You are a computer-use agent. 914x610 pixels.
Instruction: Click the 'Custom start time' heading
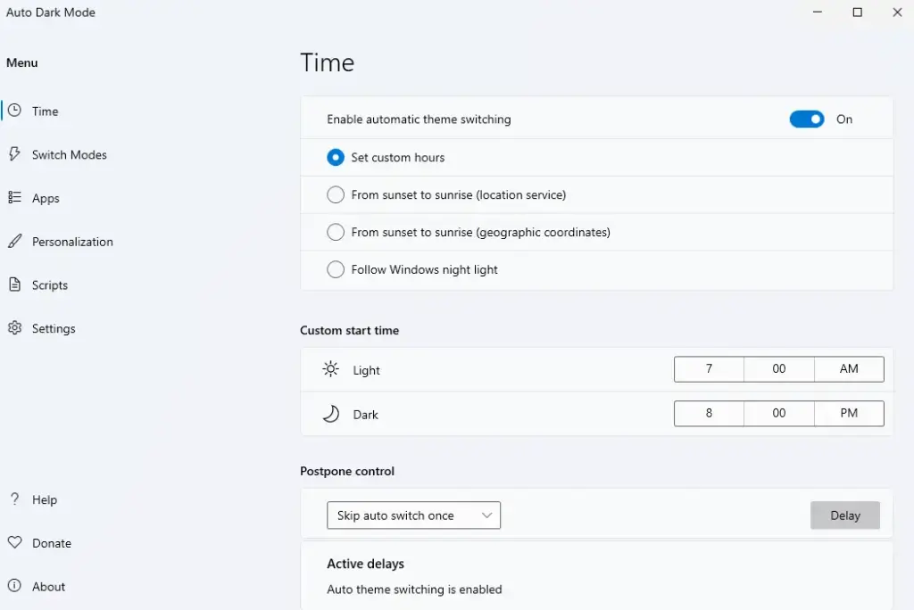349,330
